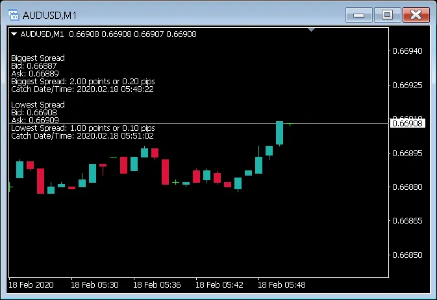Select the 0.66925 price axis value
The height and width of the screenshot is (300, 437).
pos(408,85)
